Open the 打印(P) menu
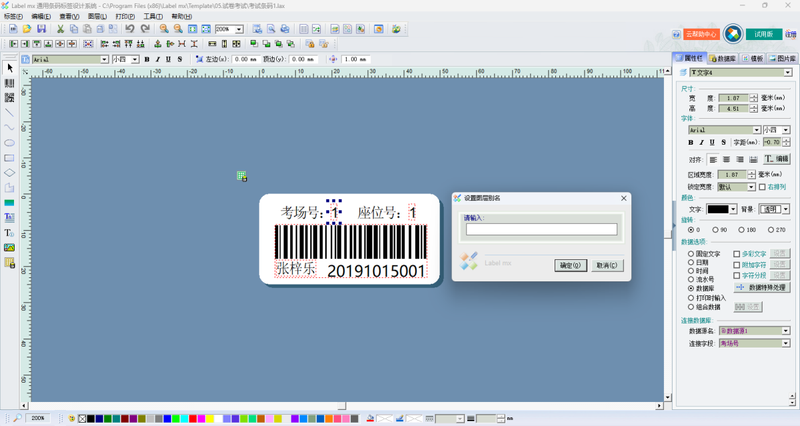800x426 pixels. (x=125, y=16)
